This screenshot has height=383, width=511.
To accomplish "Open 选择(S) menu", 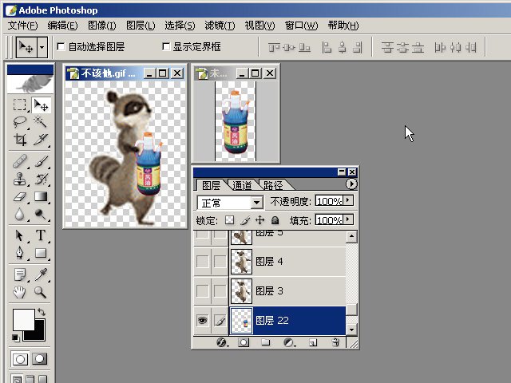I will coord(180,26).
